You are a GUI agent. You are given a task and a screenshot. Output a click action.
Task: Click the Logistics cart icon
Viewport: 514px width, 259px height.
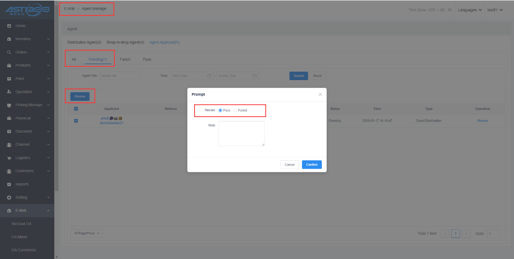coord(9,158)
